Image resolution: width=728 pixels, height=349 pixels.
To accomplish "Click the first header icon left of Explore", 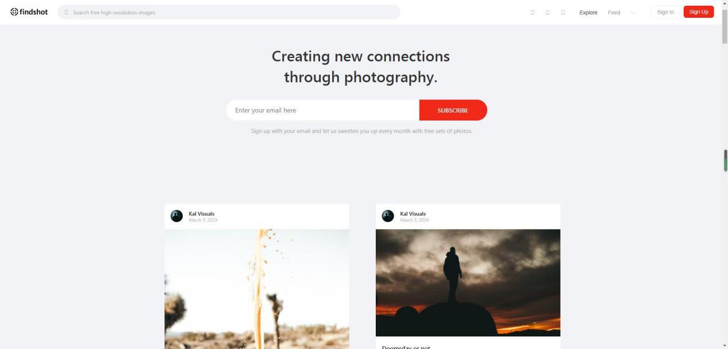I will (x=532, y=12).
